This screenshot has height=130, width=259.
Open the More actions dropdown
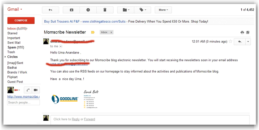point(163,10)
